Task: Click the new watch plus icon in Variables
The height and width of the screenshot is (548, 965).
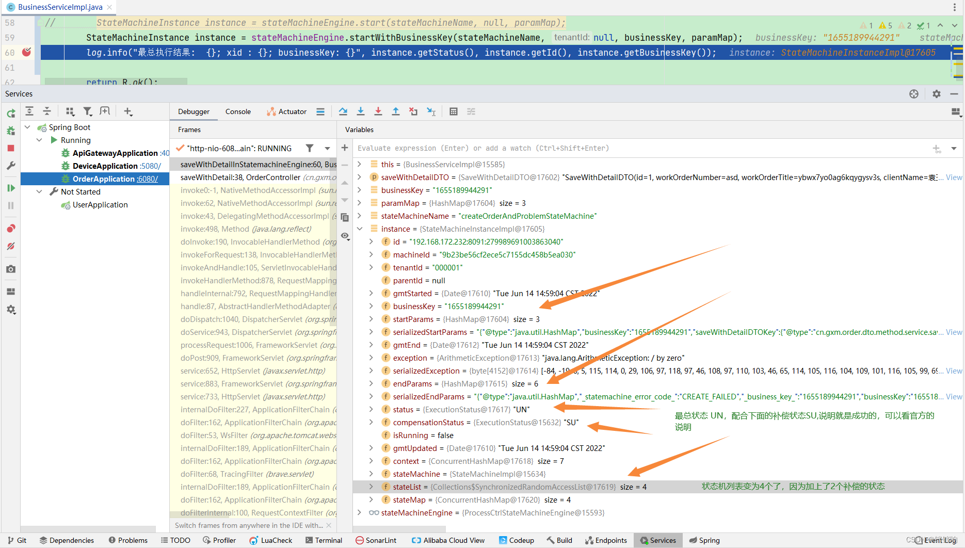Action: [x=345, y=148]
